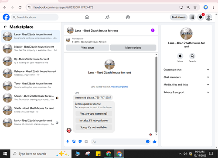Open the account profile avatar menu
This screenshot has width=218, height=158.
208,17
